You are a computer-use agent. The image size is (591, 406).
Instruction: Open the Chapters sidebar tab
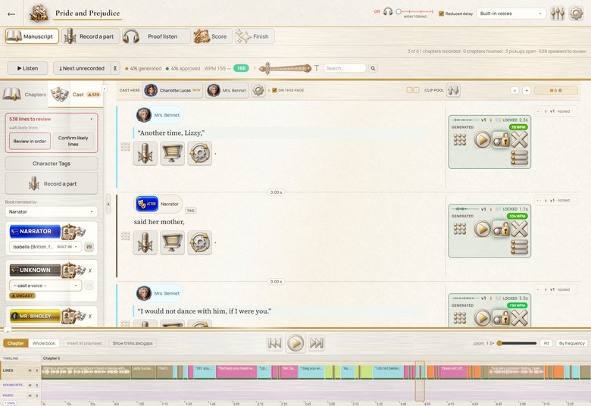pyautogui.click(x=24, y=94)
